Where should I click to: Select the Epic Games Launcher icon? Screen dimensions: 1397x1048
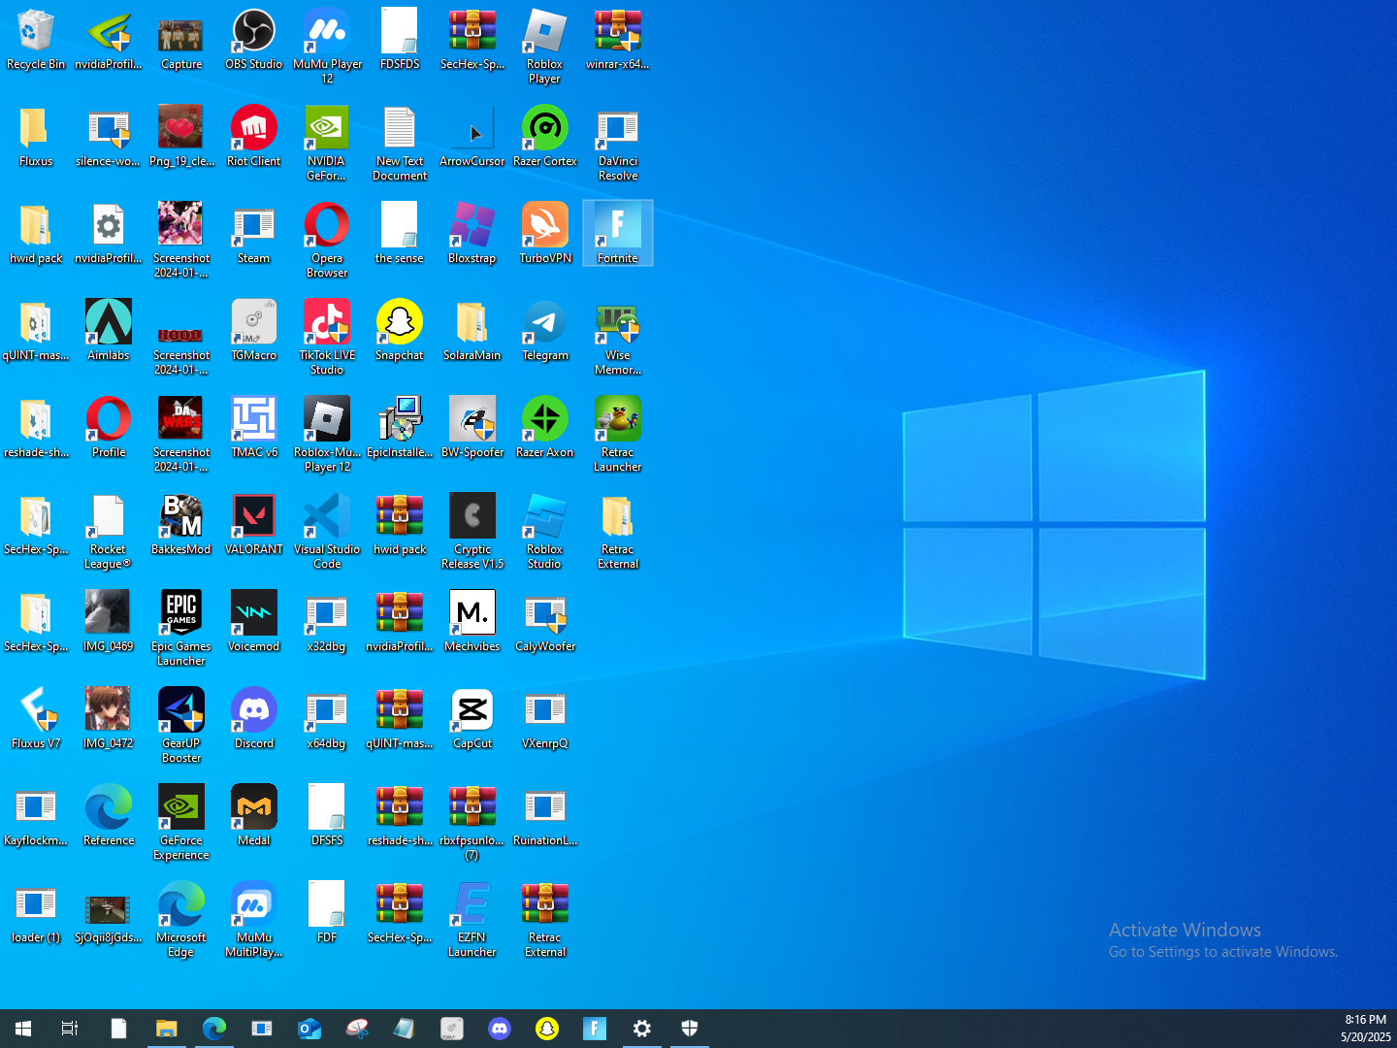(x=181, y=614)
